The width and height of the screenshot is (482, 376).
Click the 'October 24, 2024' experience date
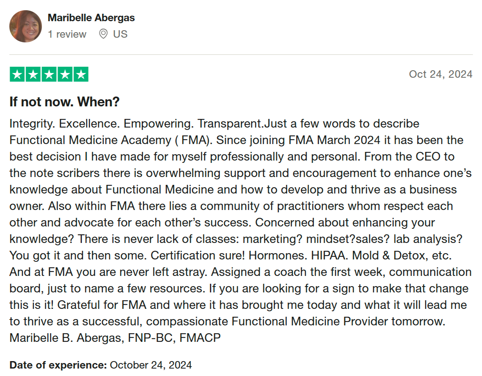pos(151,365)
